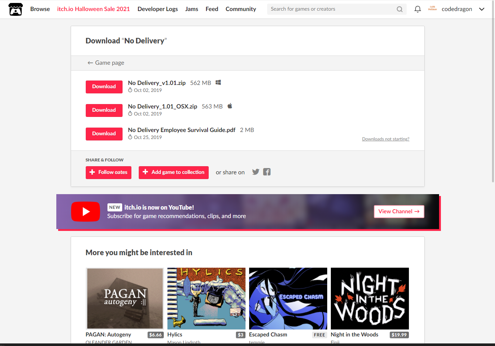
Task: Click the page vertical scrollbar
Action: (x=493, y=91)
